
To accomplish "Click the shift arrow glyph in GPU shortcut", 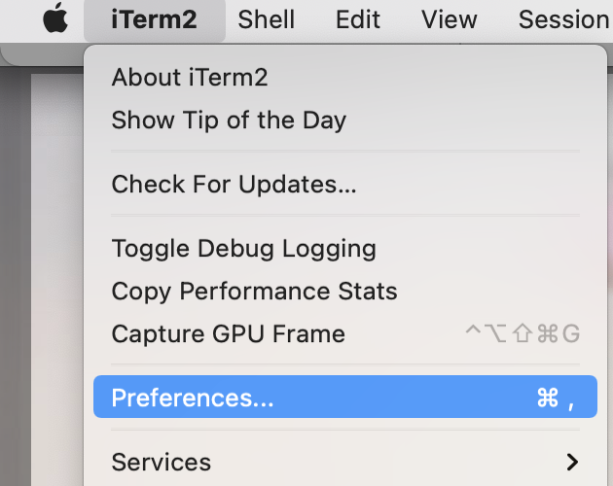I will (x=523, y=334).
